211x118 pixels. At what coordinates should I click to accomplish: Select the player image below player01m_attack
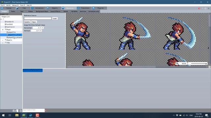pos(11,37)
